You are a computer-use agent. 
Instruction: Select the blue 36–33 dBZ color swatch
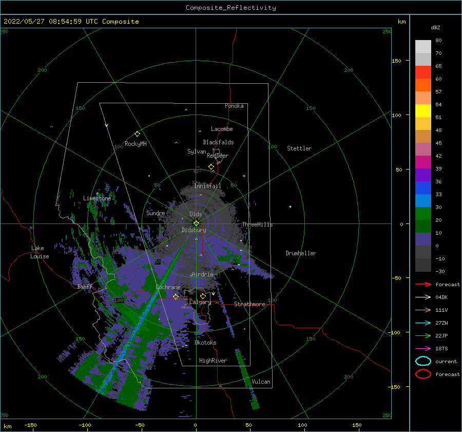point(423,188)
